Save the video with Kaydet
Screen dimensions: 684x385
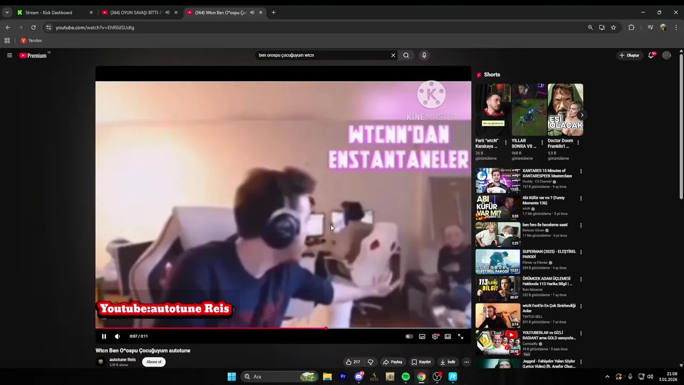pos(421,362)
